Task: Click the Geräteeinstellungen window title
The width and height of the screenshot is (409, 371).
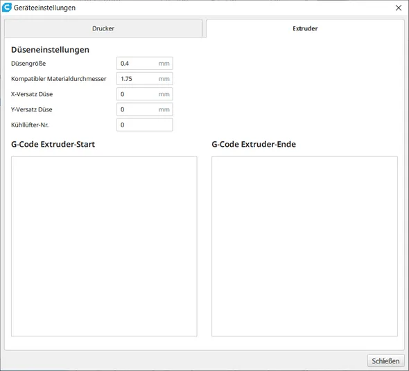Action: pyautogui.click(x=44, y=8)
